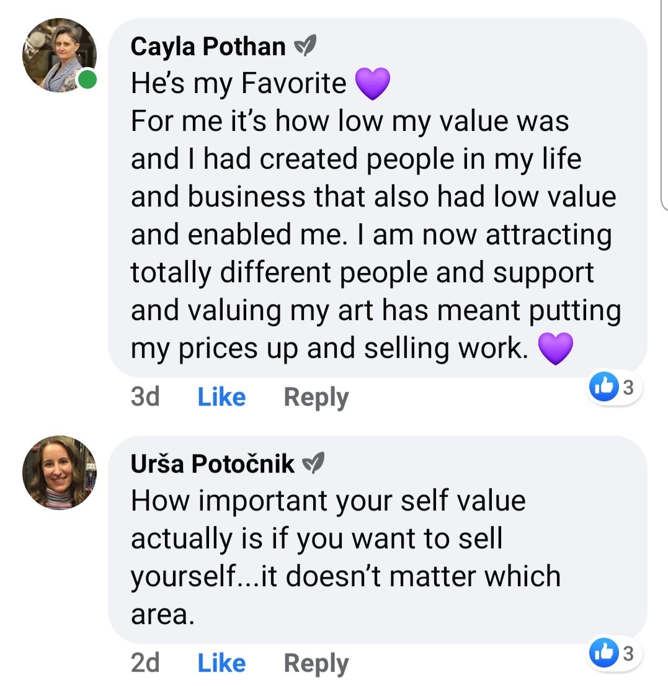Click Urša Potočnik's profile picture
Image resolution: width=668 pixels, height=686 pixels.
coord(59,472)
